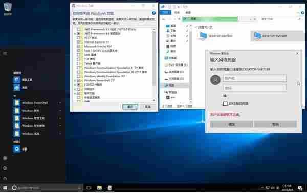Open Task View from the taskbar

point(89,188)
